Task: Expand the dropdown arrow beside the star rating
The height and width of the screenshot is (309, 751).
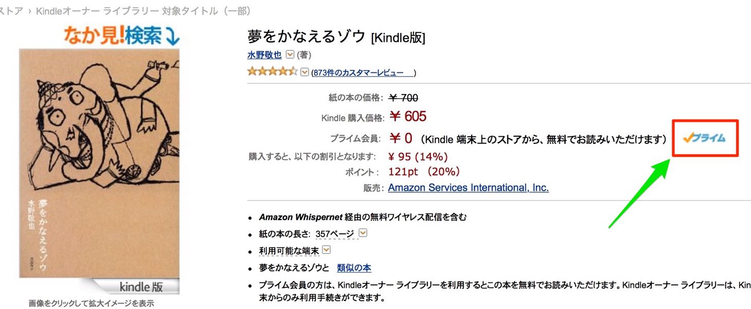Action: tap(305, 72)
